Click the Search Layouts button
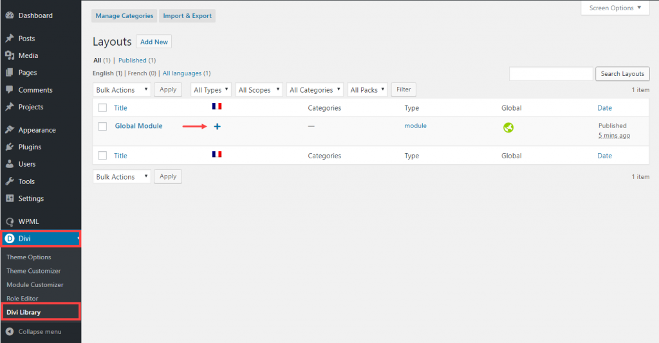This screenshot has width=659, height=343. click(x=622, y=73)
